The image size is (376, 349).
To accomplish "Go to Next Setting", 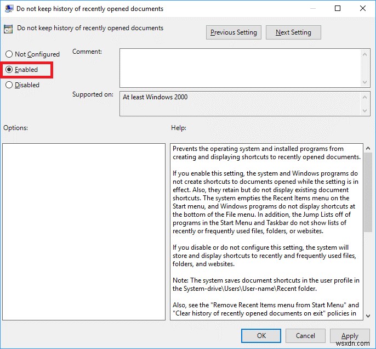I will click(293, 32).
